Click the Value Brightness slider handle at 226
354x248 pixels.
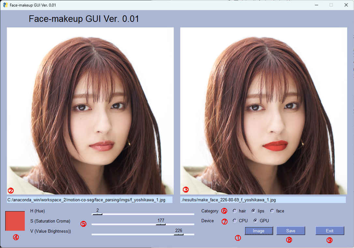(x=178, y=234)
